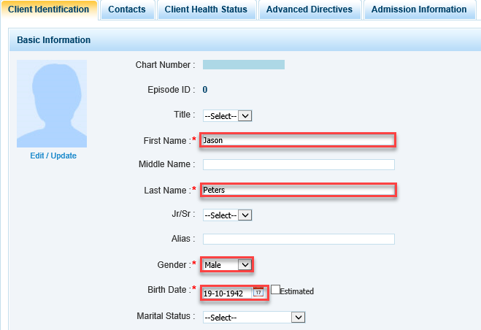Click the Basic Information section header

click(x=54, y=40)
